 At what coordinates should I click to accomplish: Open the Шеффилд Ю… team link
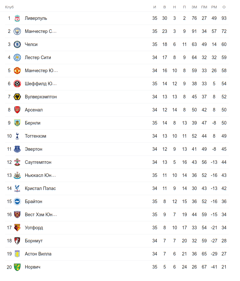tap(41, 84)
